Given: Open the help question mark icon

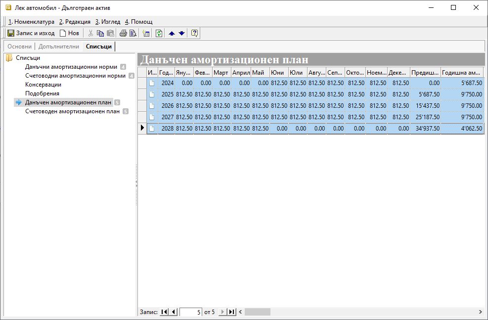Looking at the screenshot, I should click(194, 33).
